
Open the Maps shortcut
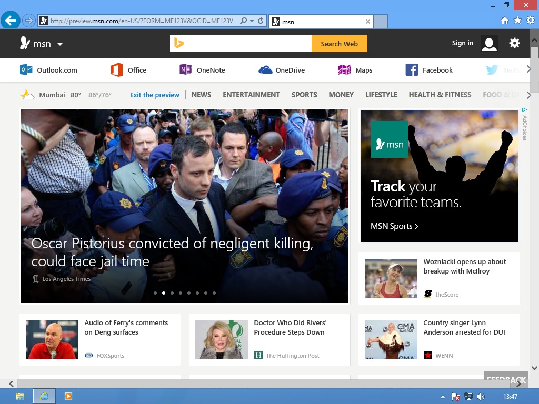tap(355, 70)
